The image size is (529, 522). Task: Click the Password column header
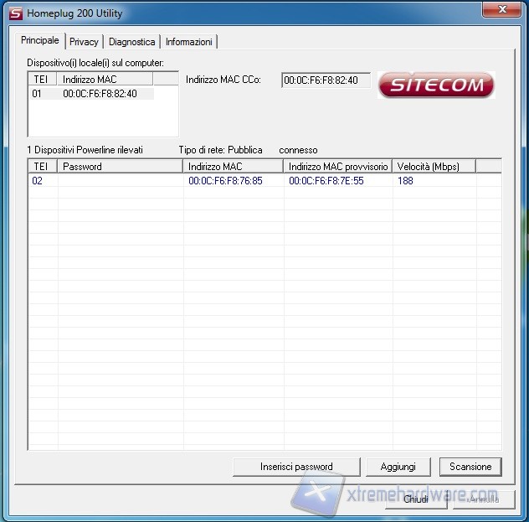tap(120, 167)
